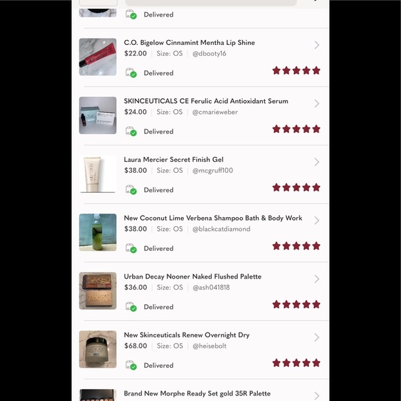Viewport: 401px width, 401px height.
Task: Click five-star rating on Urban Decay order
Action: (296, 304)
